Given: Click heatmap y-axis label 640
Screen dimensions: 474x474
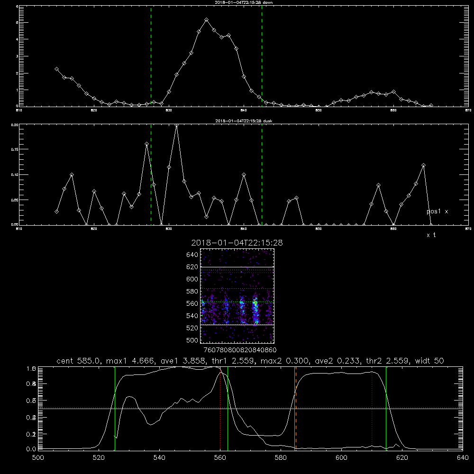Looking at the screenshot, I should (x=192, y=255).
